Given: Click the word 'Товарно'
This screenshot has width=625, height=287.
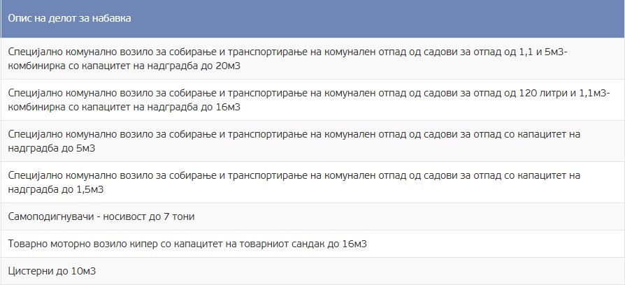Looking at the screenshot, I should point(27,244).
